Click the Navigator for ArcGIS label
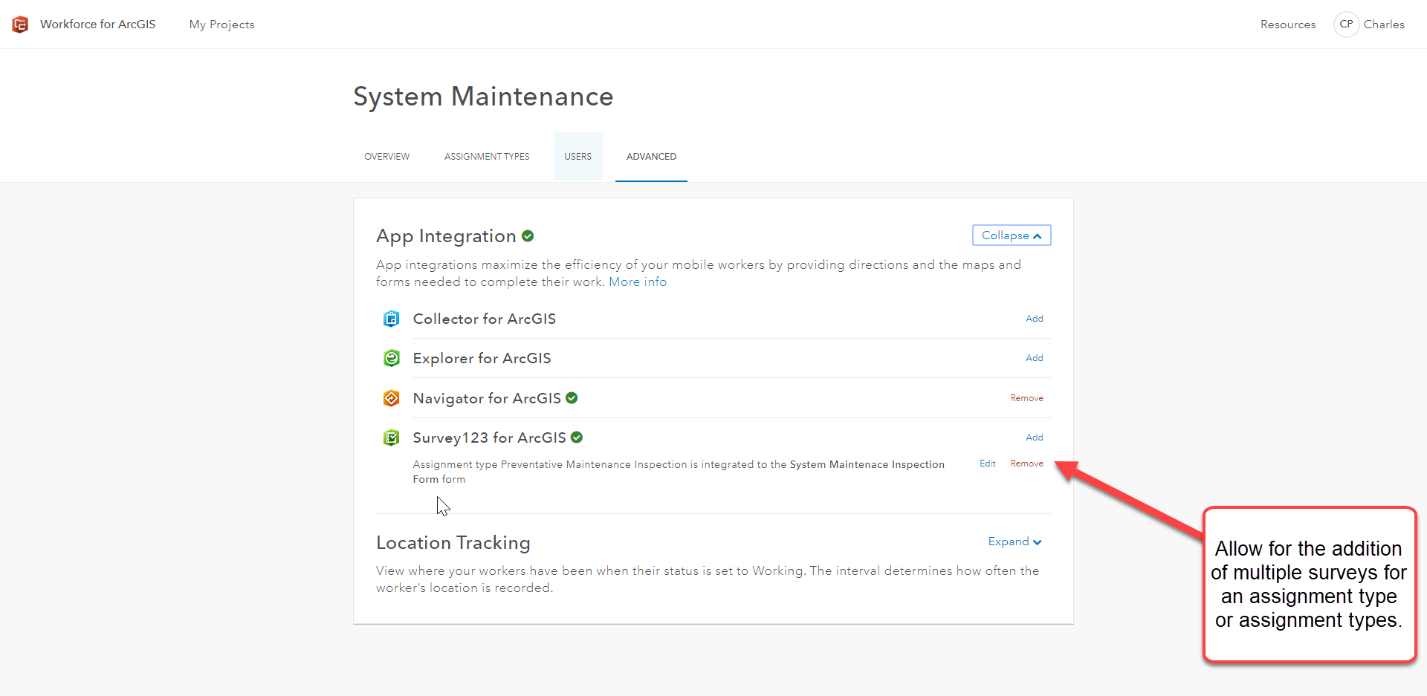This screenshot has height=696, width=1427. [487, 398]
